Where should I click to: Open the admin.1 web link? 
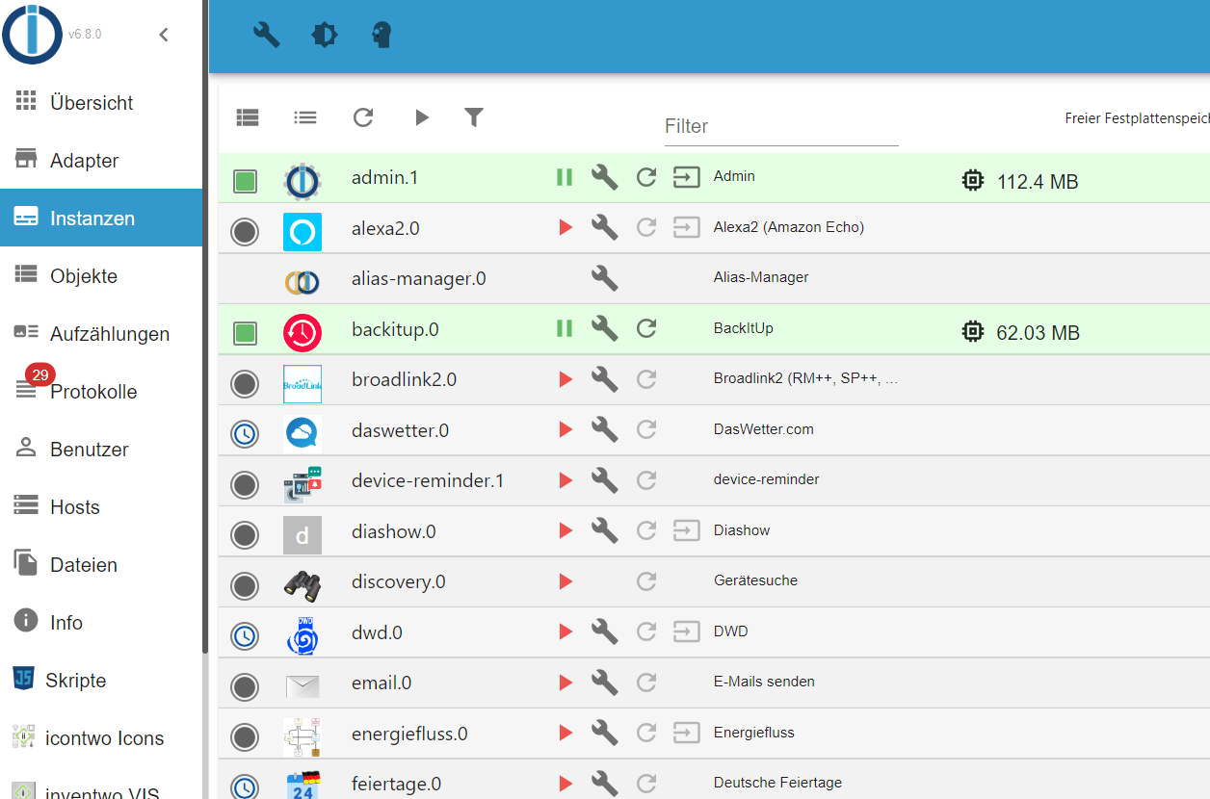point(687,177)
